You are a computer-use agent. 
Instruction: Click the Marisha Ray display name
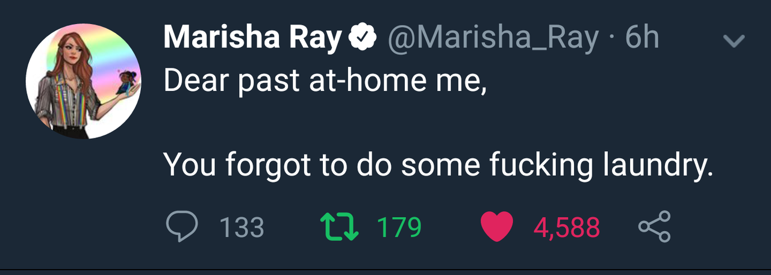(x=252, y=39)
